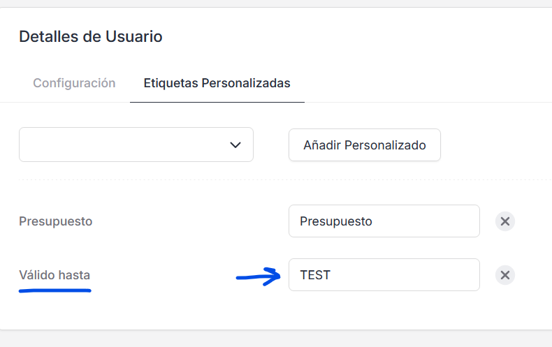Image resolution: width=552 pixels, height=347 pixels.
Task: Click the gray strip above the panel
Action: [x=276, y=3]
